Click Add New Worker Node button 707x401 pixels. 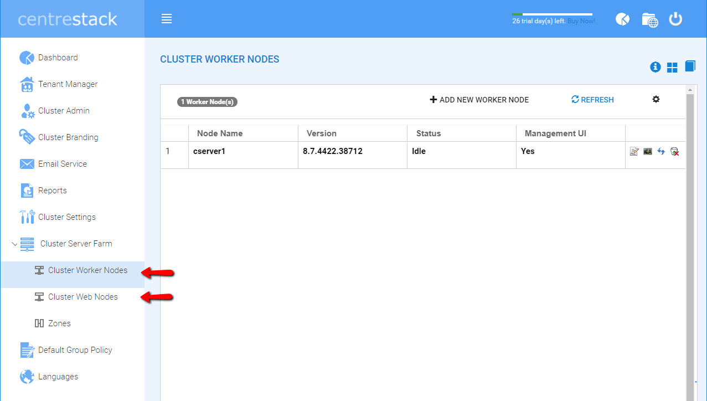coord(479,100)
